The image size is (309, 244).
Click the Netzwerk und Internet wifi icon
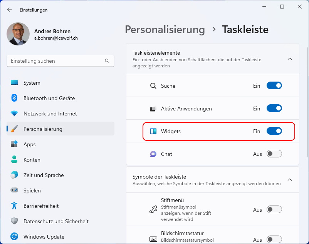click(x=14, y=114)
